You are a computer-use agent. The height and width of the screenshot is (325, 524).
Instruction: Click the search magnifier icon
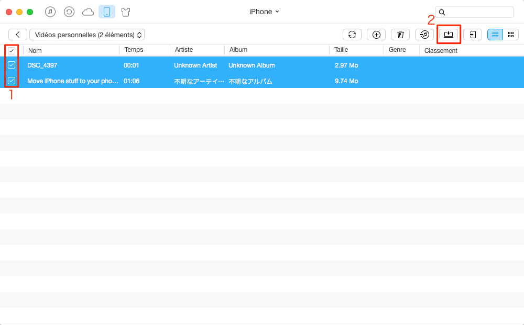tap(442, 13)
